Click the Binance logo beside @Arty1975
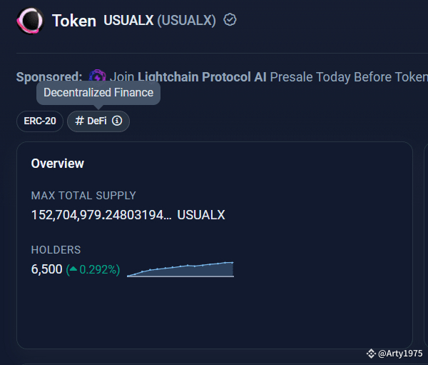 click(x=371, y=354)
